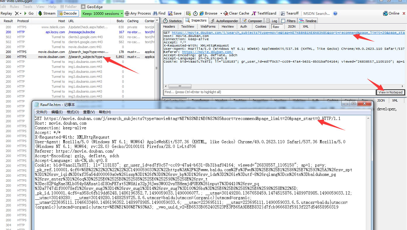Tick the Filters tab checkbox
This screenshot has height=230, width=407.
click(283, 21)
